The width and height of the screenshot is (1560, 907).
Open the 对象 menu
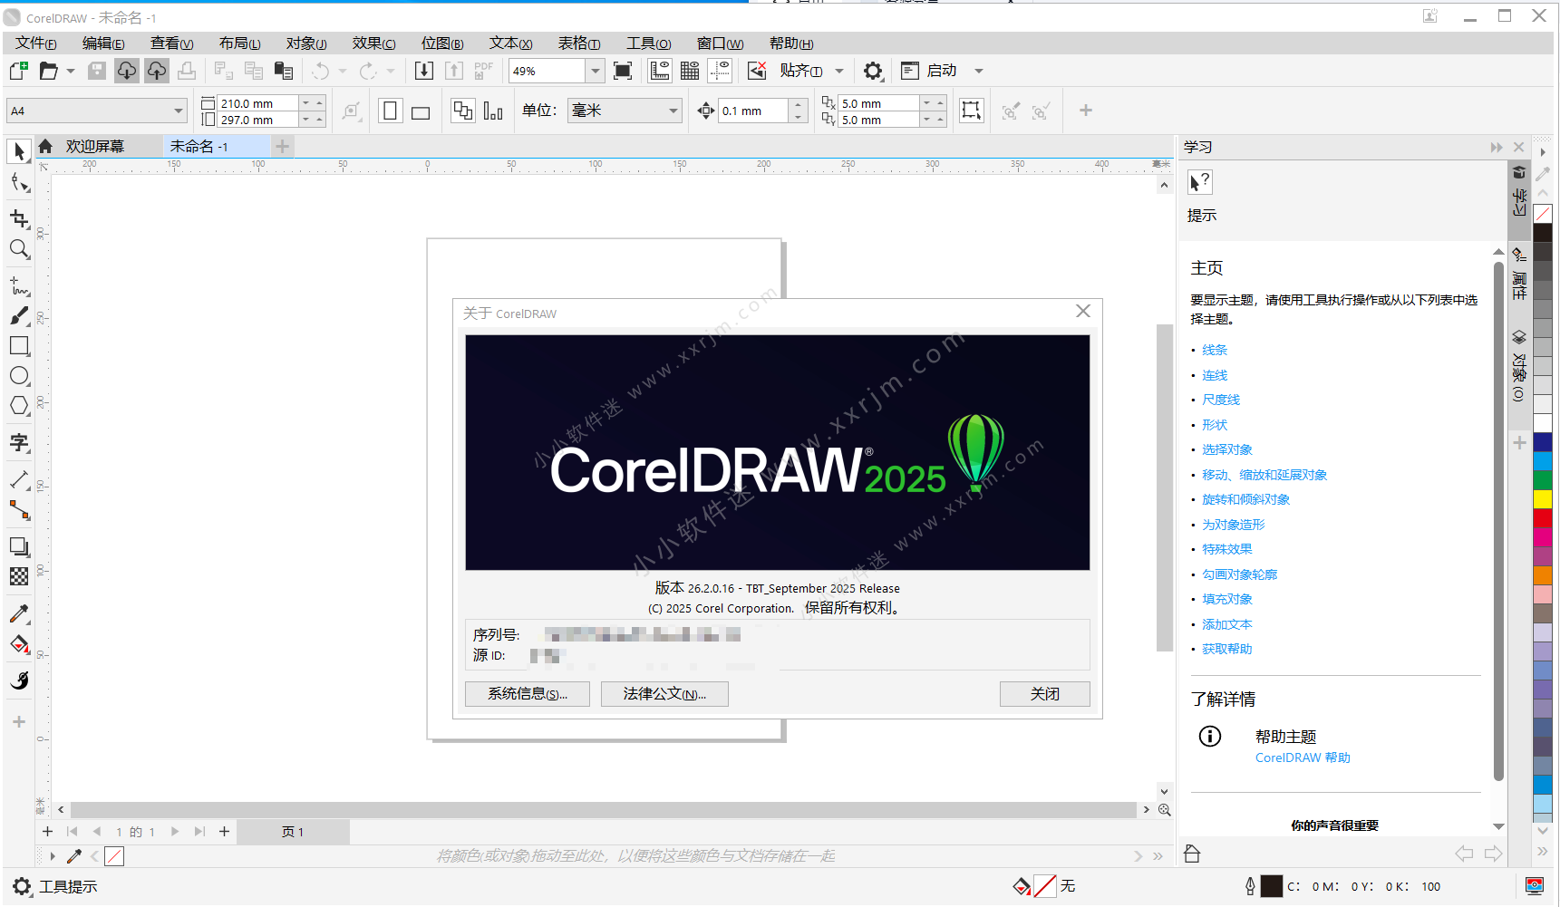306,43
